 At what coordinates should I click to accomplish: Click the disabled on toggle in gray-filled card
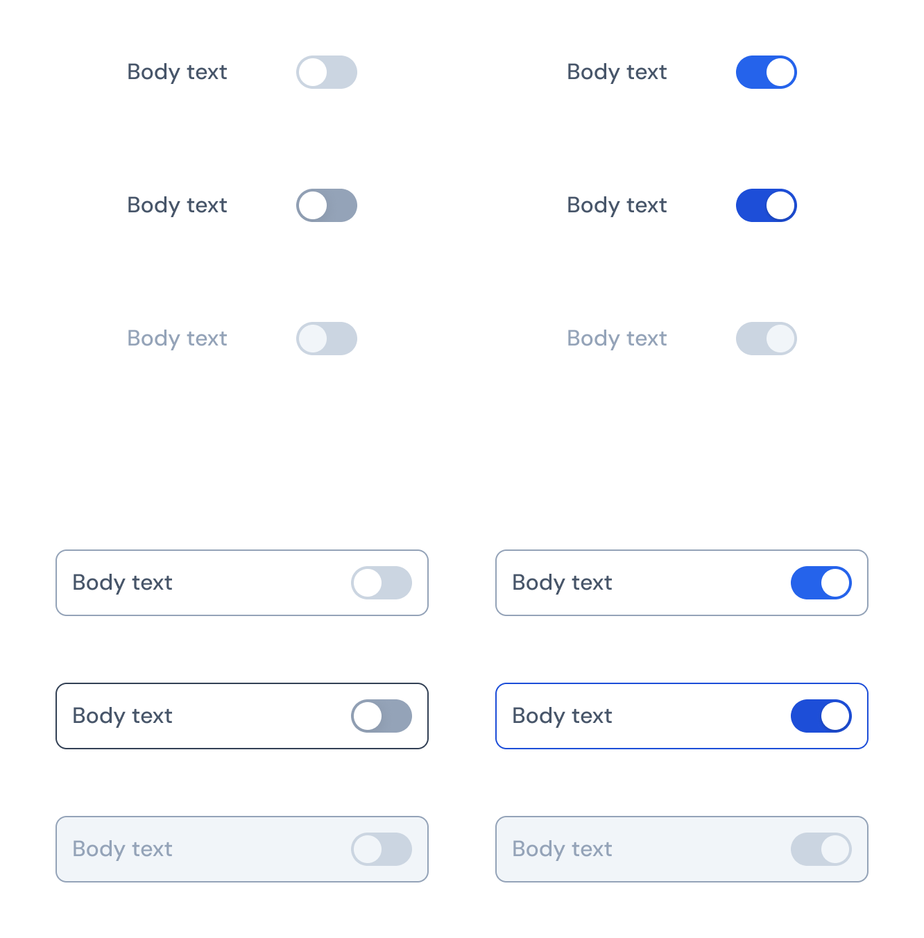[x=821, y=849]
